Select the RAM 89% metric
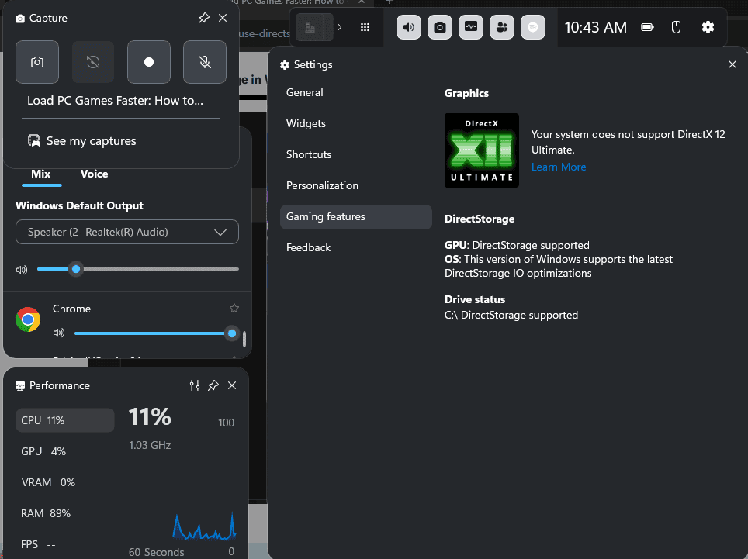Screen dimensions: 748x559 46,513
